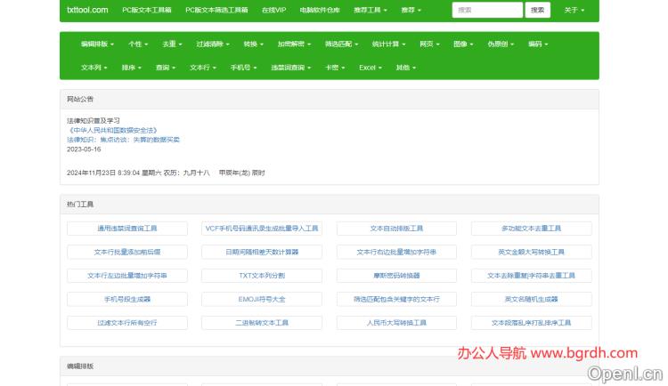Open 通用违禁词查询工具
The width and height of the screenshot is (668, 386).
(127, 228)
